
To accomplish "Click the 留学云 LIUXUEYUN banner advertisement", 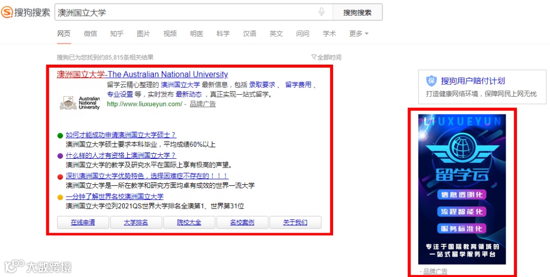I will click(x=462, y=189).
